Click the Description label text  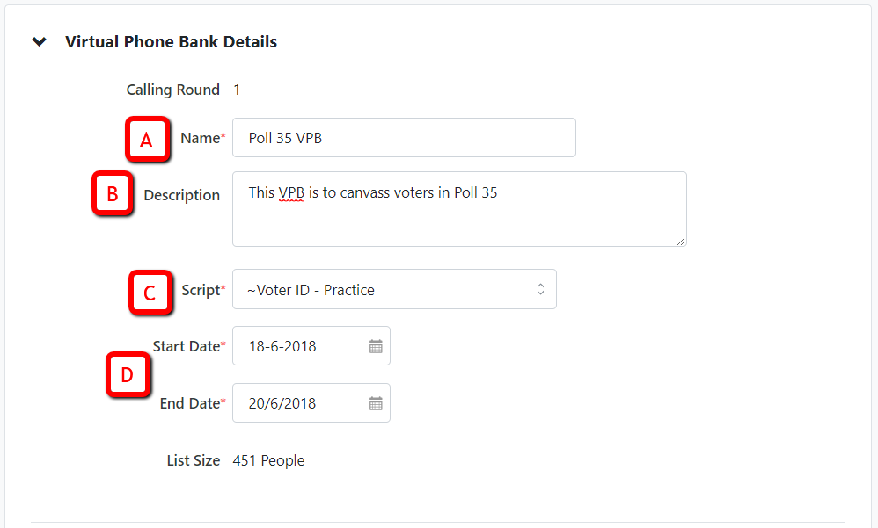point(181,195)
